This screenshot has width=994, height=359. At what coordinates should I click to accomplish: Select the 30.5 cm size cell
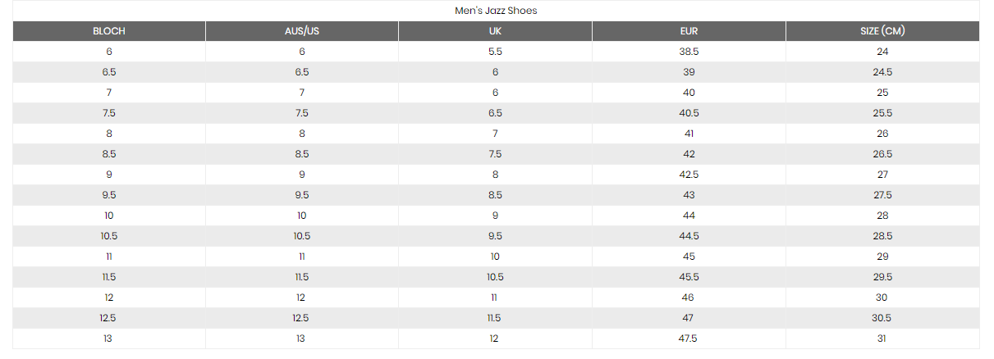[x=882, y=318]
